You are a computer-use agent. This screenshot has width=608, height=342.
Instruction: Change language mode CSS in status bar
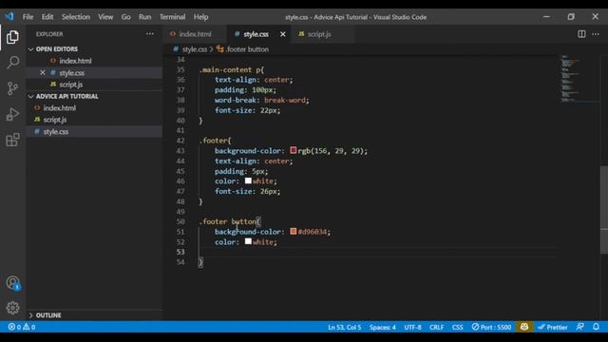458,327
